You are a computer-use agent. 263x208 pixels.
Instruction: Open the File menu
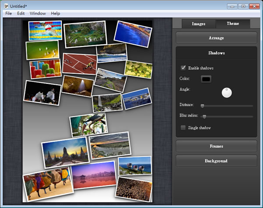pyautogui.click(x=9, y=14)
